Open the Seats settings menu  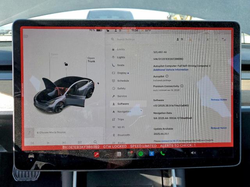pyautogui.click(x=118, y=65)
